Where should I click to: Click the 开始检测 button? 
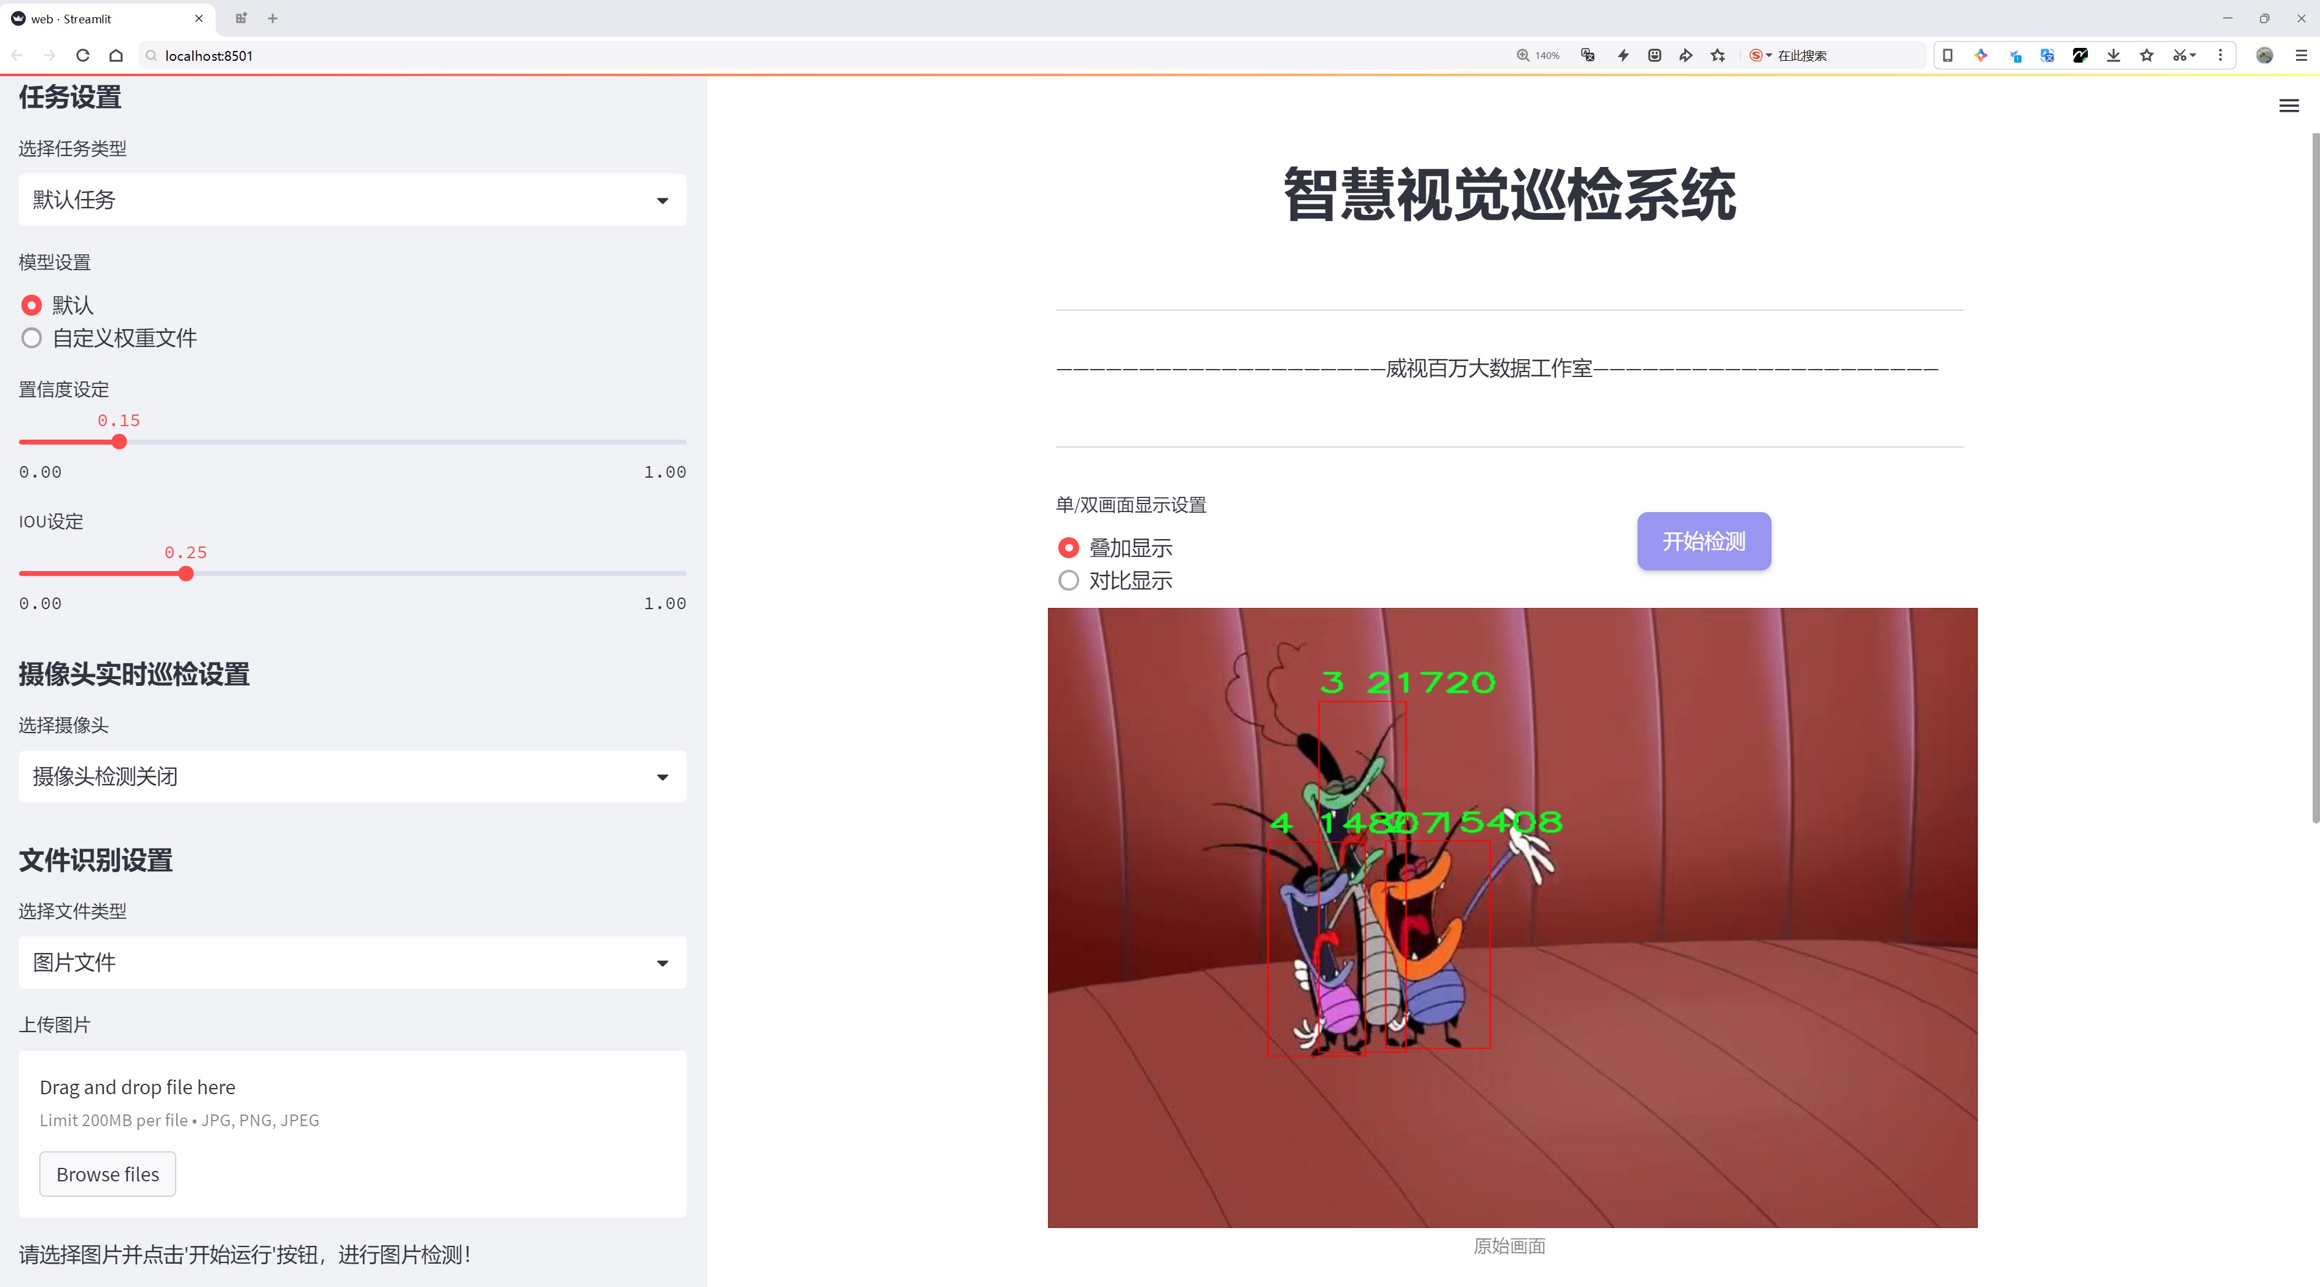pyautogui.click(x=1703, y=541)
